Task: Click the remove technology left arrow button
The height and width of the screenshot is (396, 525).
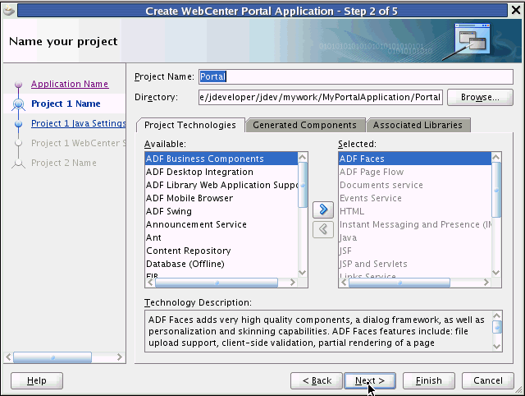Action: [x=322, y=229]
